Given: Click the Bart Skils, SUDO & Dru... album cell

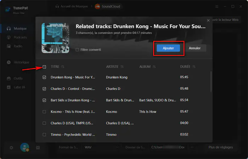Looking at the screenshot, I should pyautogui.click(x=158, y=100).
